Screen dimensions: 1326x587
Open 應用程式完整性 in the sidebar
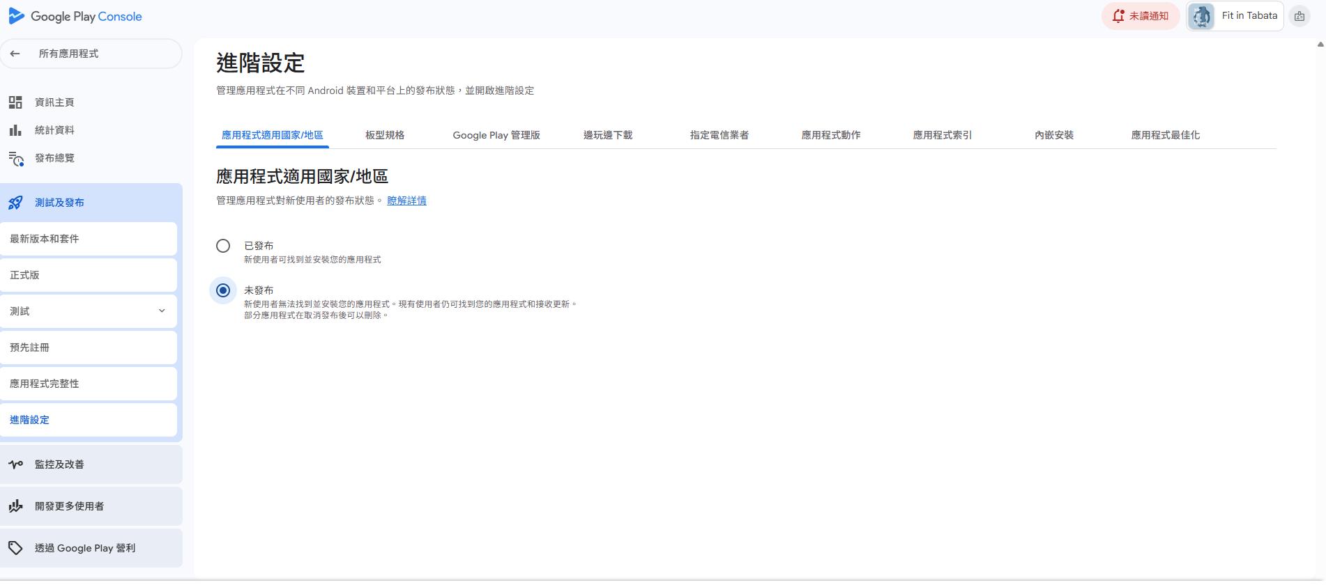45,384
